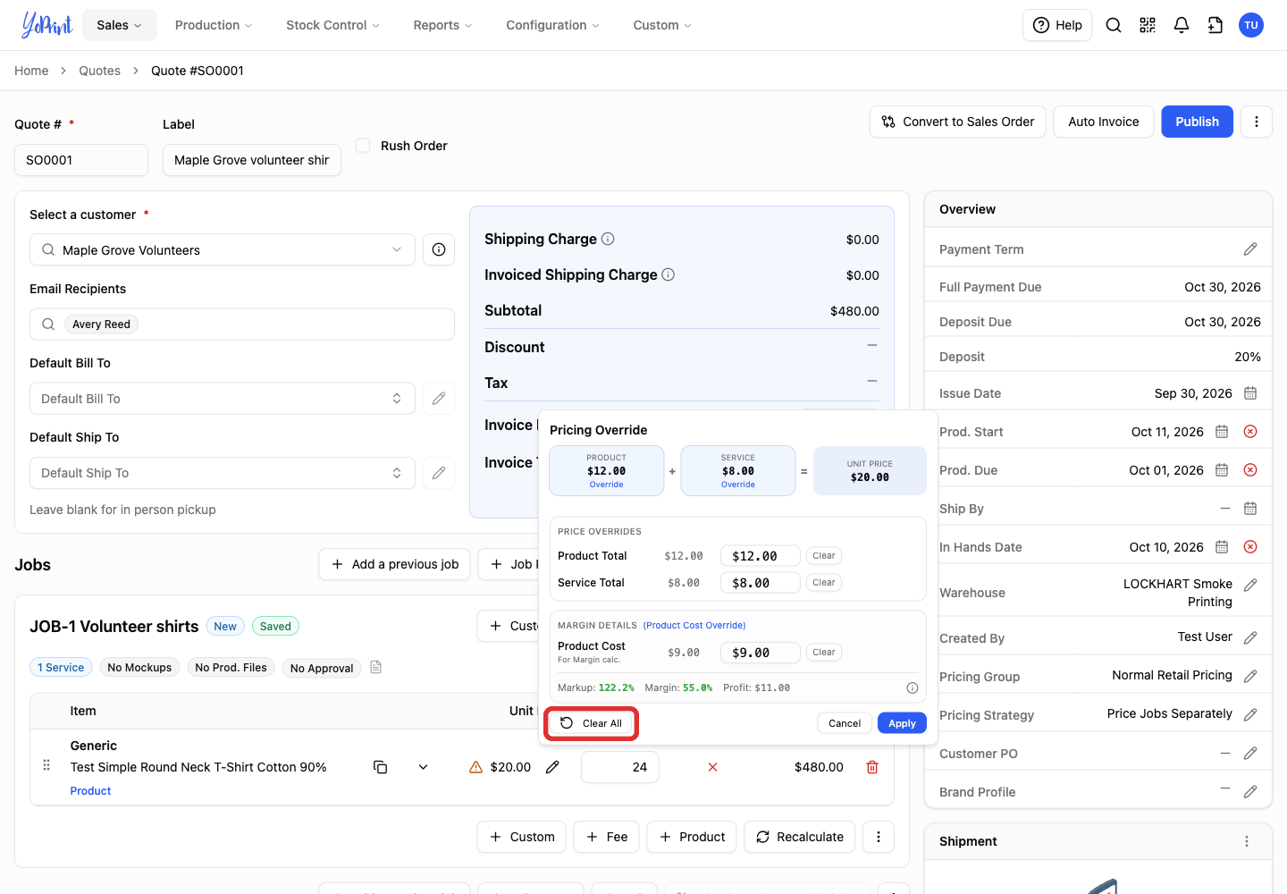The image size is (1287, 894).
Task: Edit the Warehouse field pencil
Action: (1250, 585)
